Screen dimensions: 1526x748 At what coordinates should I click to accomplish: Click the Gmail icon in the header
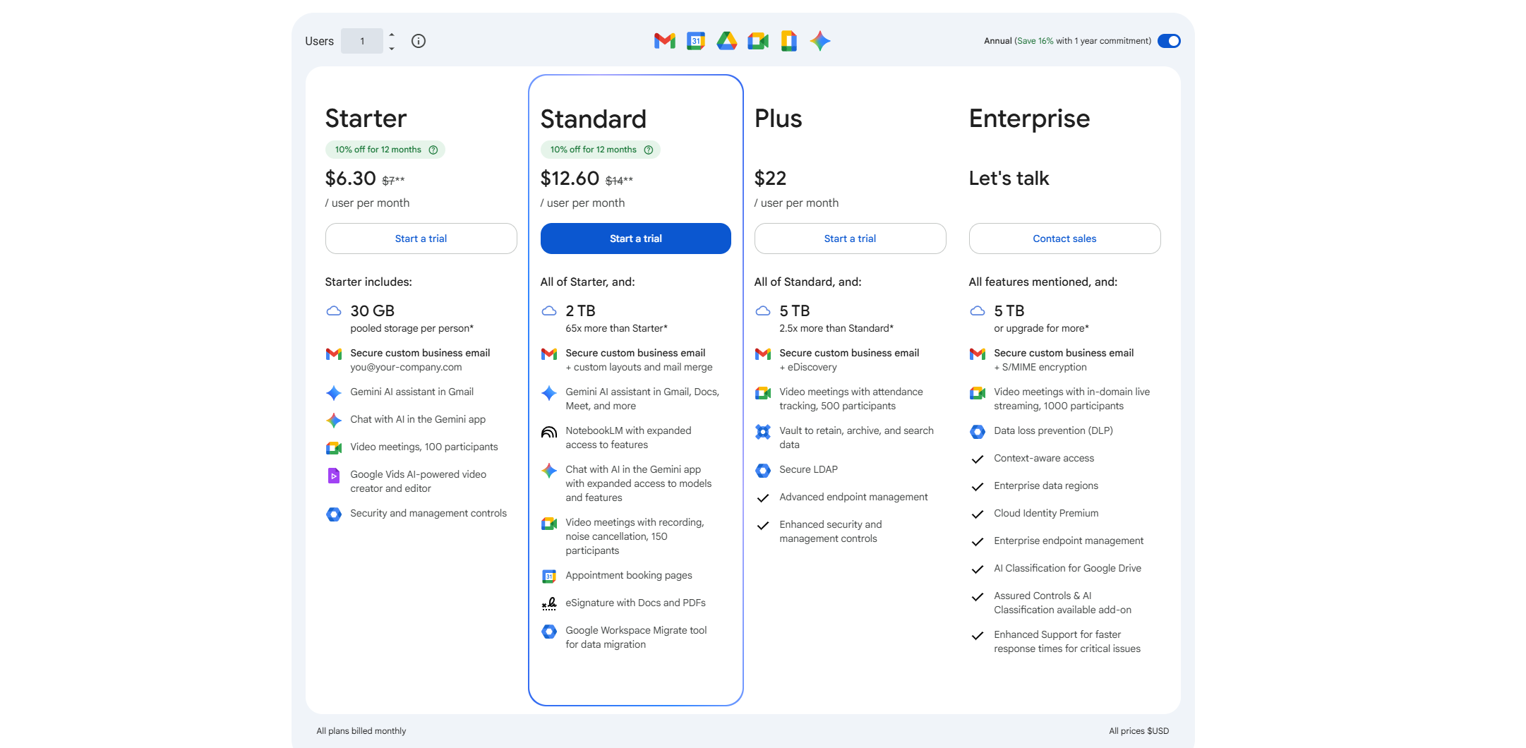pos(664,41)
